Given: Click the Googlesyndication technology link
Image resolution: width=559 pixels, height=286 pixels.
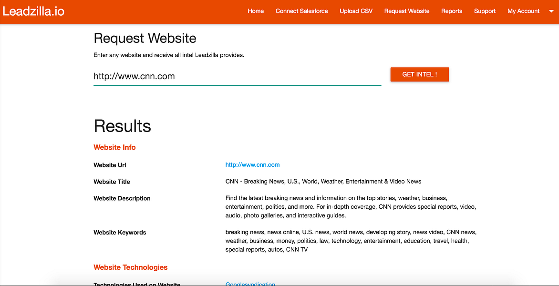Looking at the screenshot, I should pyautogui.click(x=250, y=284).
